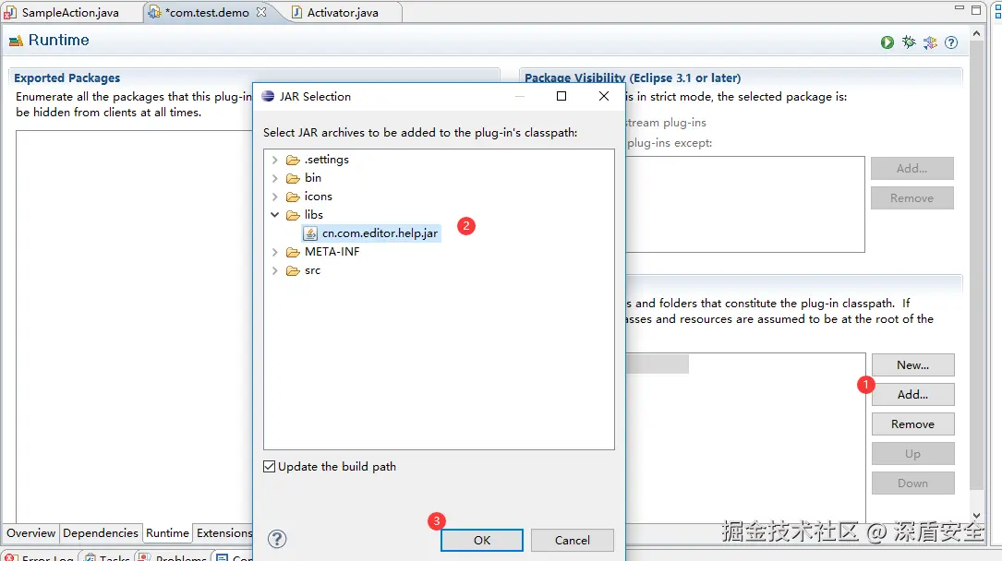Image resolution: width=1002 pixels, height=561 pixels.
Task: Click the SampleAction.java tab file icon
Action: click(x=10, y=12)
